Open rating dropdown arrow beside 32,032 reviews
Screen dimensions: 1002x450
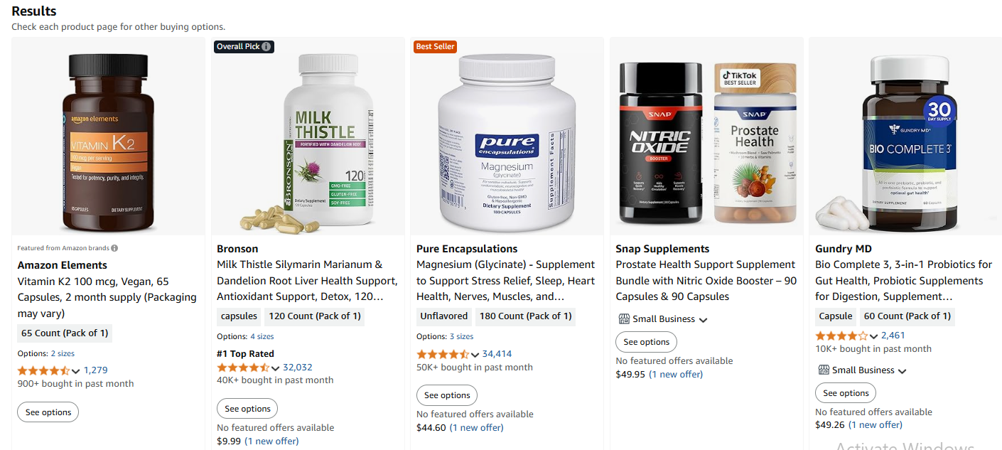tap(275, 368)
